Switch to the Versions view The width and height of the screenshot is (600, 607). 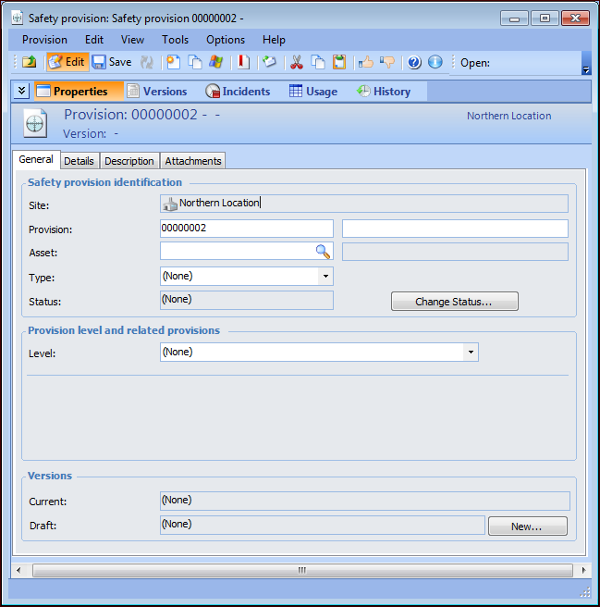coord(157,92)
